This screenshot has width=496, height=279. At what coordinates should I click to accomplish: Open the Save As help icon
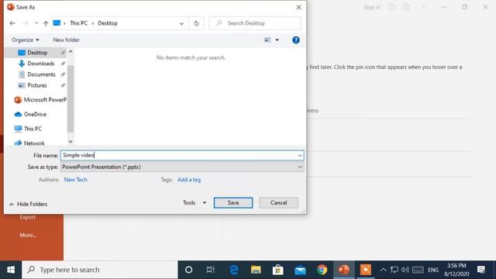pos(296,40)
